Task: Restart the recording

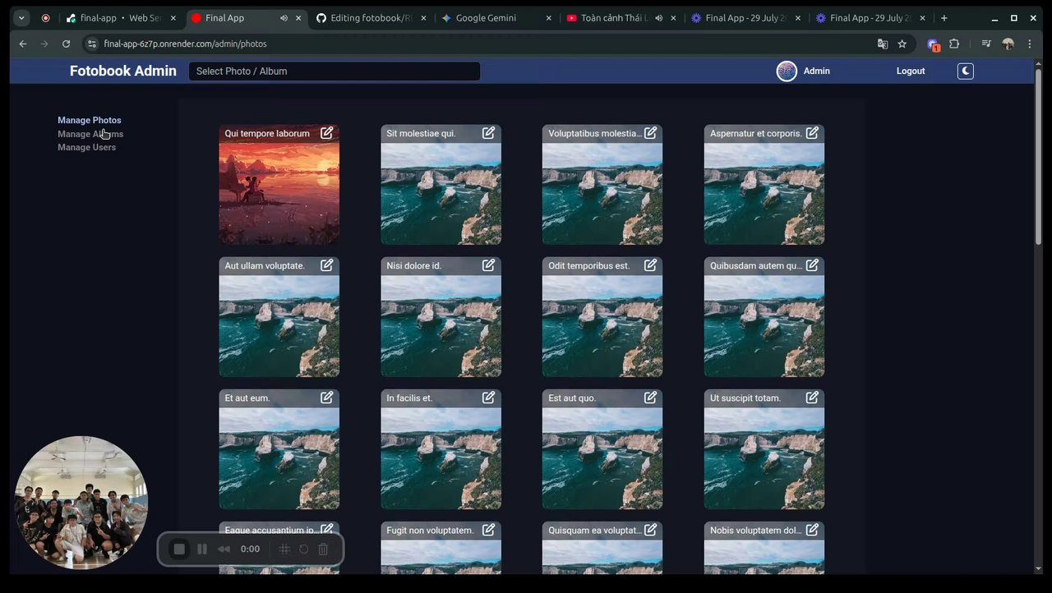Action: pyautogui.click(x=303, y=549)
